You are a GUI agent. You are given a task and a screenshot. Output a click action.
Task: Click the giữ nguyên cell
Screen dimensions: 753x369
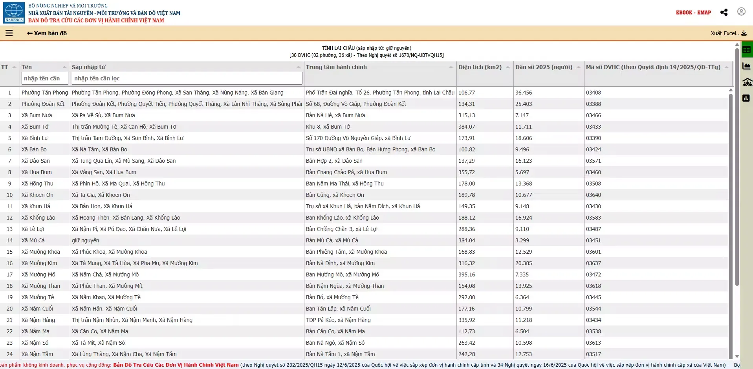(x=85, y=240)
